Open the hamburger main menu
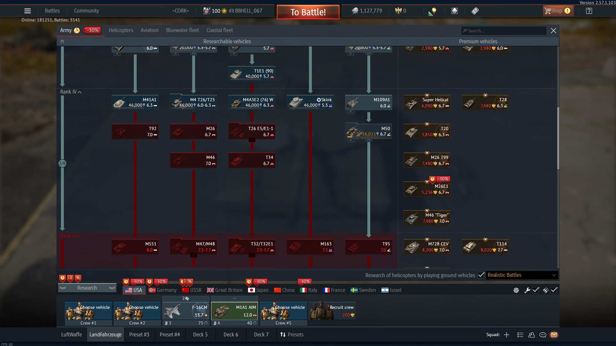The image size is (616, 346). [x=28, y=11]
